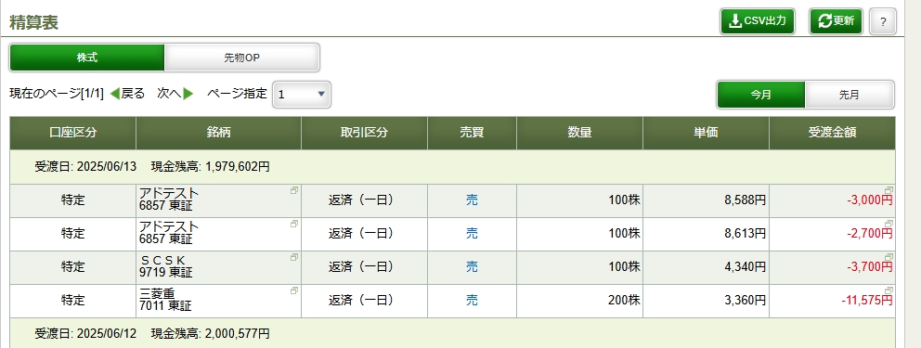Switch to the 株式 tab
921x348 pixels.
pyautogui.click(x=87, y=58)
